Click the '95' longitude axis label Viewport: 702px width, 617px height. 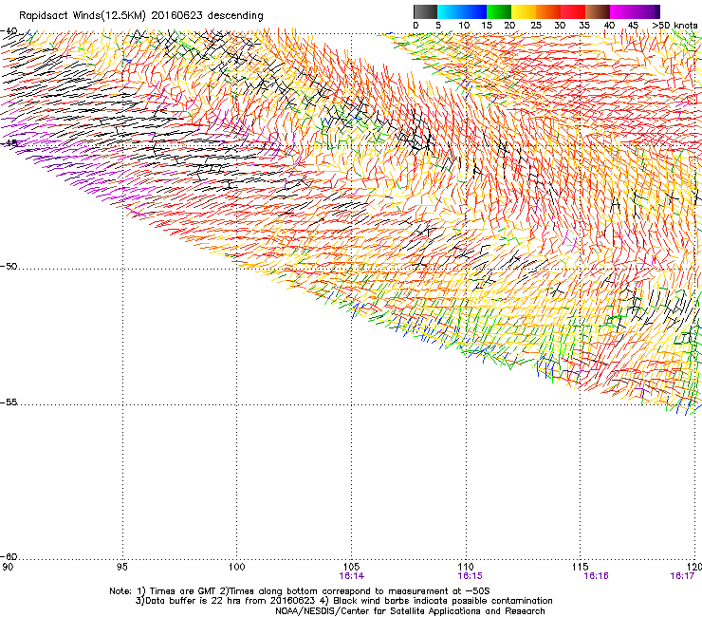pos(121,567)
